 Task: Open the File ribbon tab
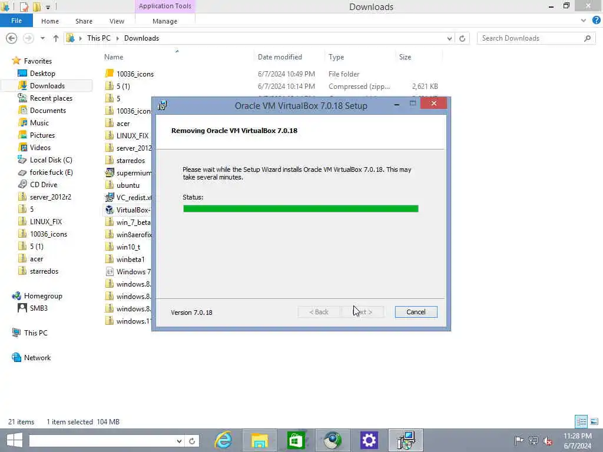pyautogui.click(x=16, y=21)
